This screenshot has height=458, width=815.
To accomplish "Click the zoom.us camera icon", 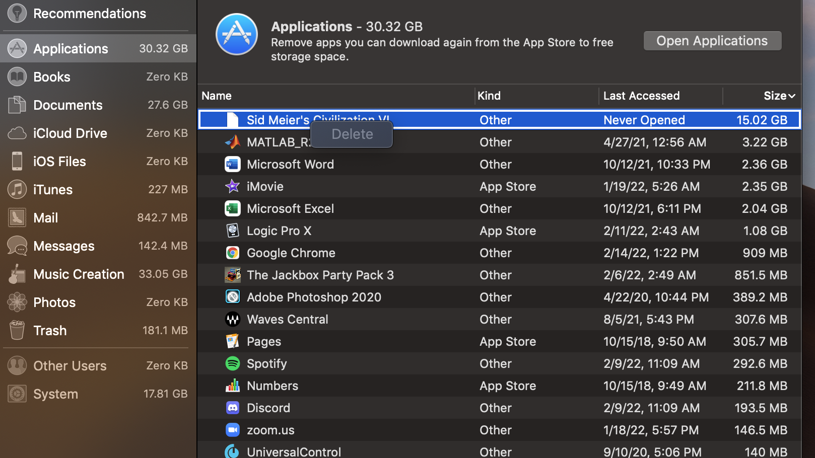I will coord(232,430).
